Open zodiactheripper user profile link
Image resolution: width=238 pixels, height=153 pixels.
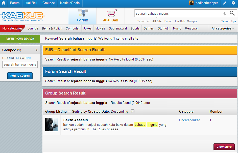(x=207, y=3)
